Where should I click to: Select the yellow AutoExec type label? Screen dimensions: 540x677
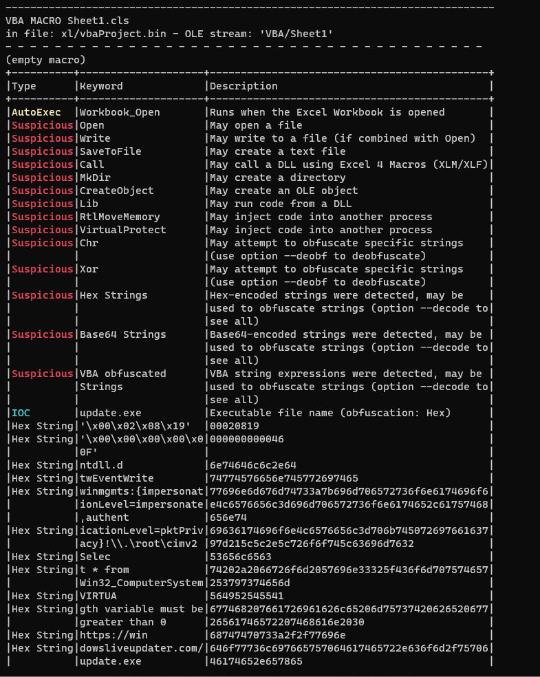tap(36, 112)
